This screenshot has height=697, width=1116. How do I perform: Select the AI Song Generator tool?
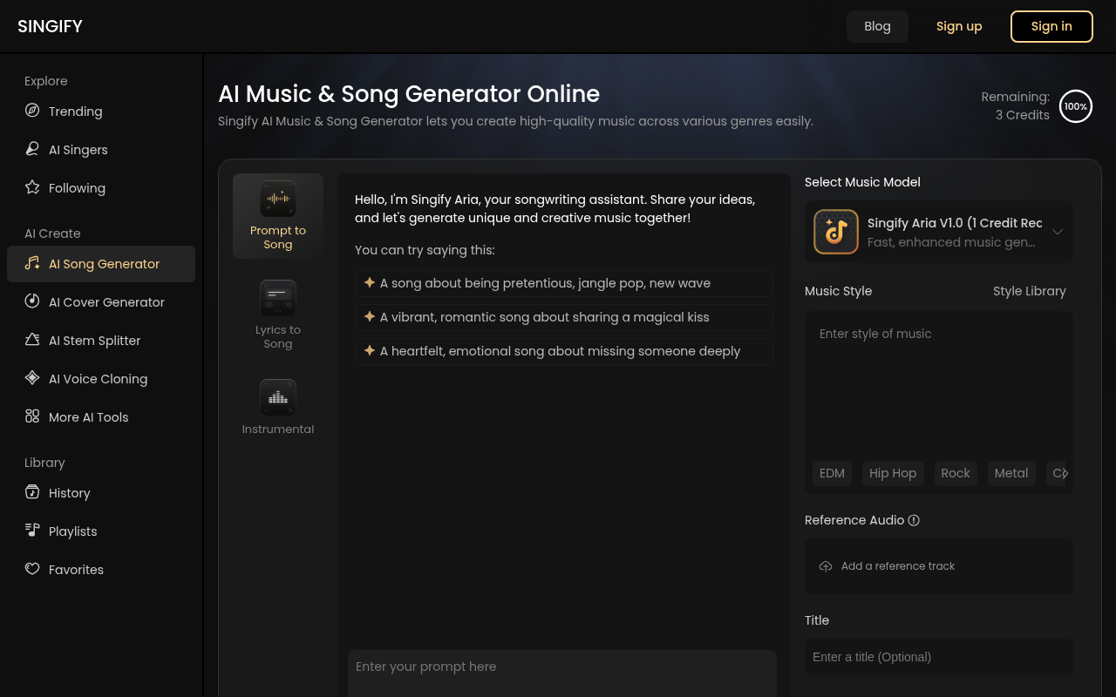[103, 263]
